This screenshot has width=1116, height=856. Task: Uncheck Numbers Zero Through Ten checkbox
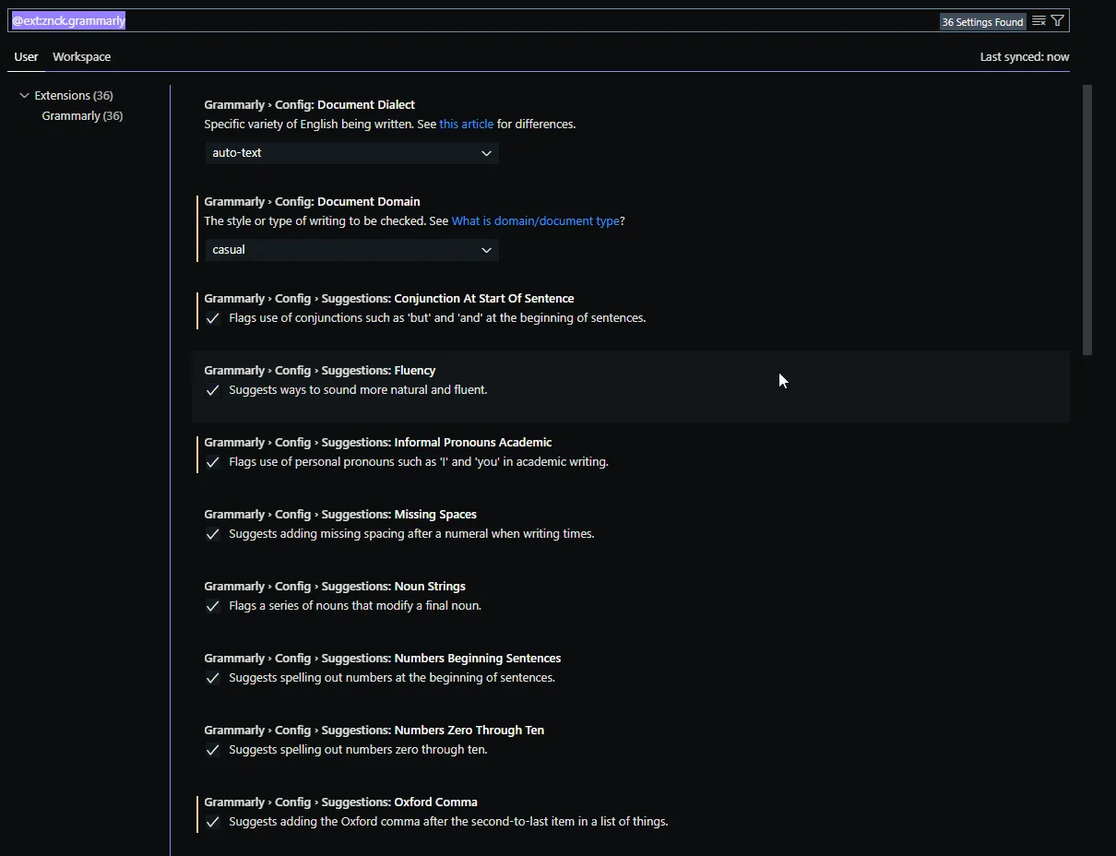pos(213,750)
